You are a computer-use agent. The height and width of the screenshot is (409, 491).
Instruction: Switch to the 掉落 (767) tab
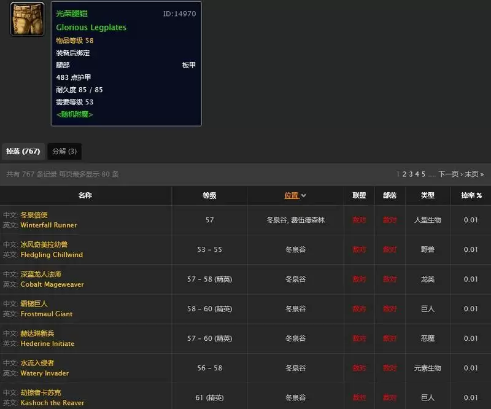click(x=23, y=151)
